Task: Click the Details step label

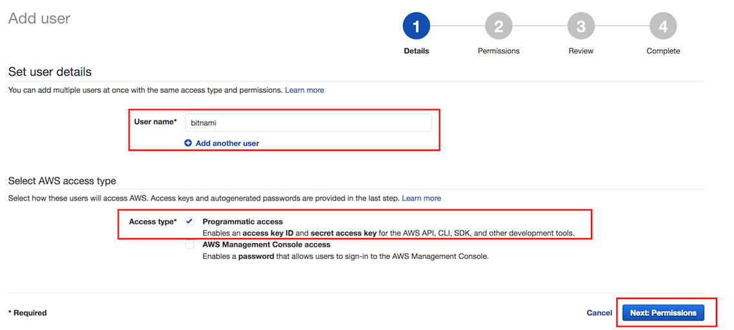Action: click(416, 51)
